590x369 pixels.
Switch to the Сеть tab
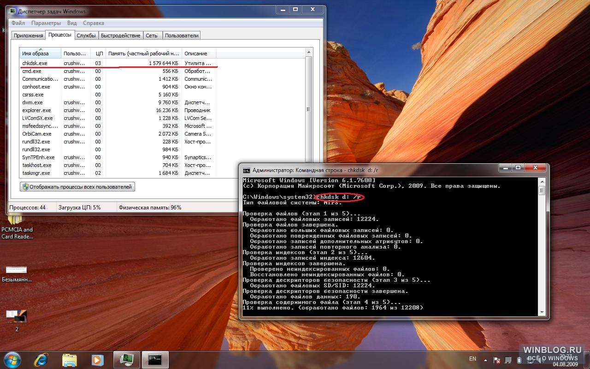click(152, 36)
